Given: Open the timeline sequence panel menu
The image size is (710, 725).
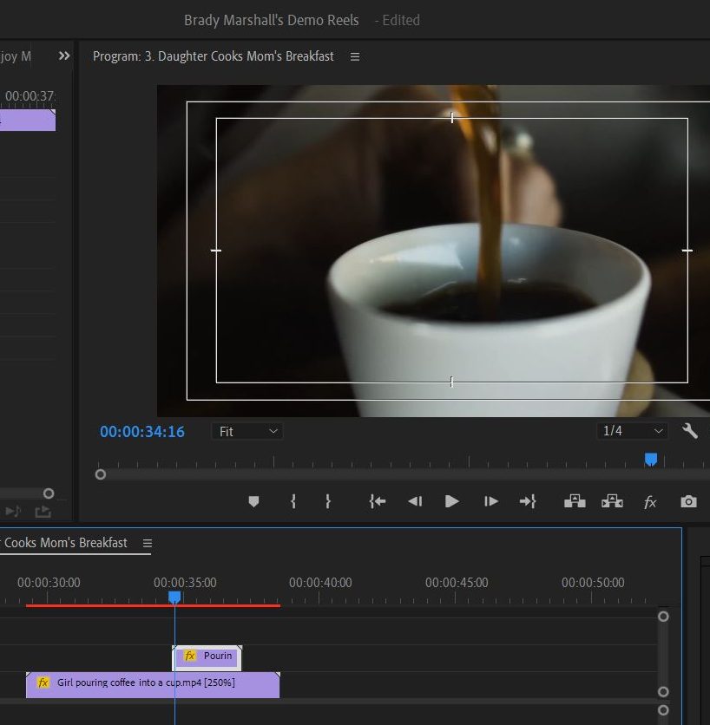Looking at the screenshot, I should click(x=148, y=543).
